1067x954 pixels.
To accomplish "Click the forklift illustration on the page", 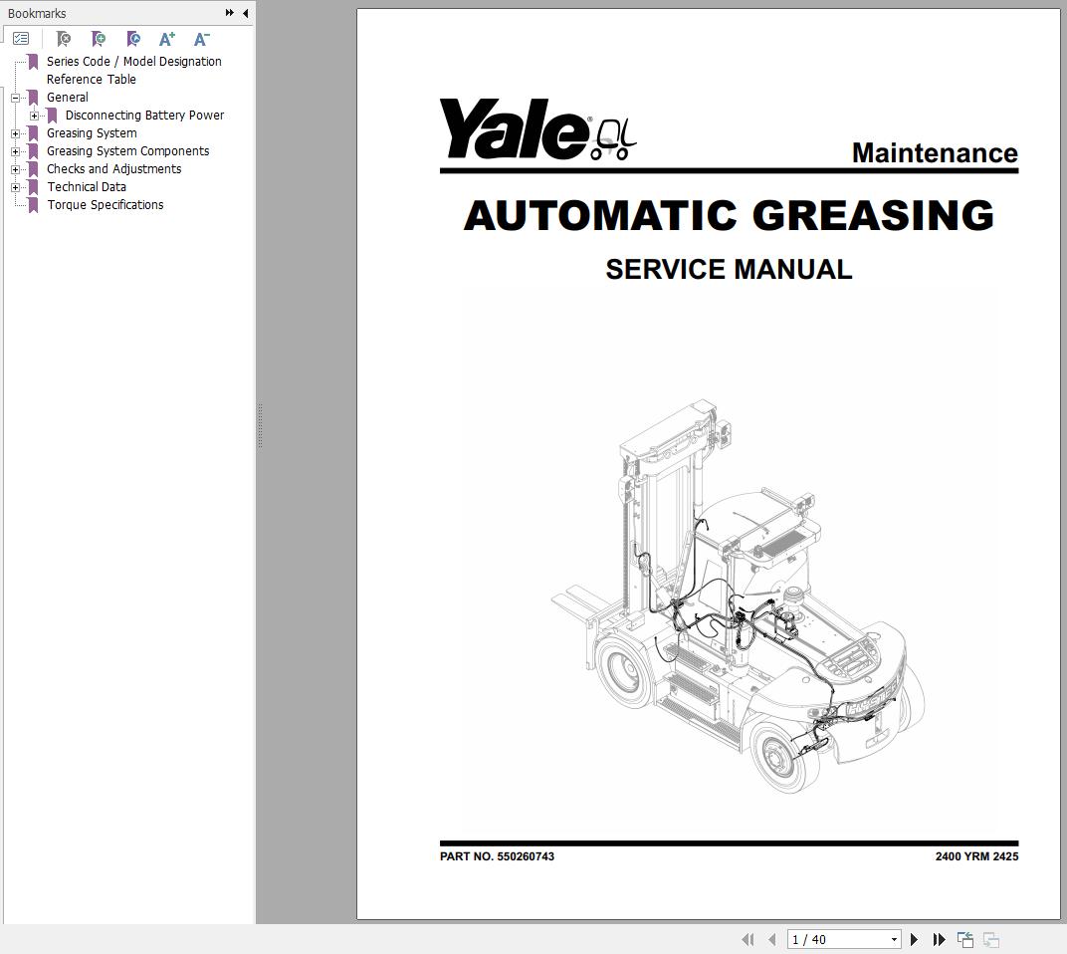I will pyautogui.click(x=738, y=596).
